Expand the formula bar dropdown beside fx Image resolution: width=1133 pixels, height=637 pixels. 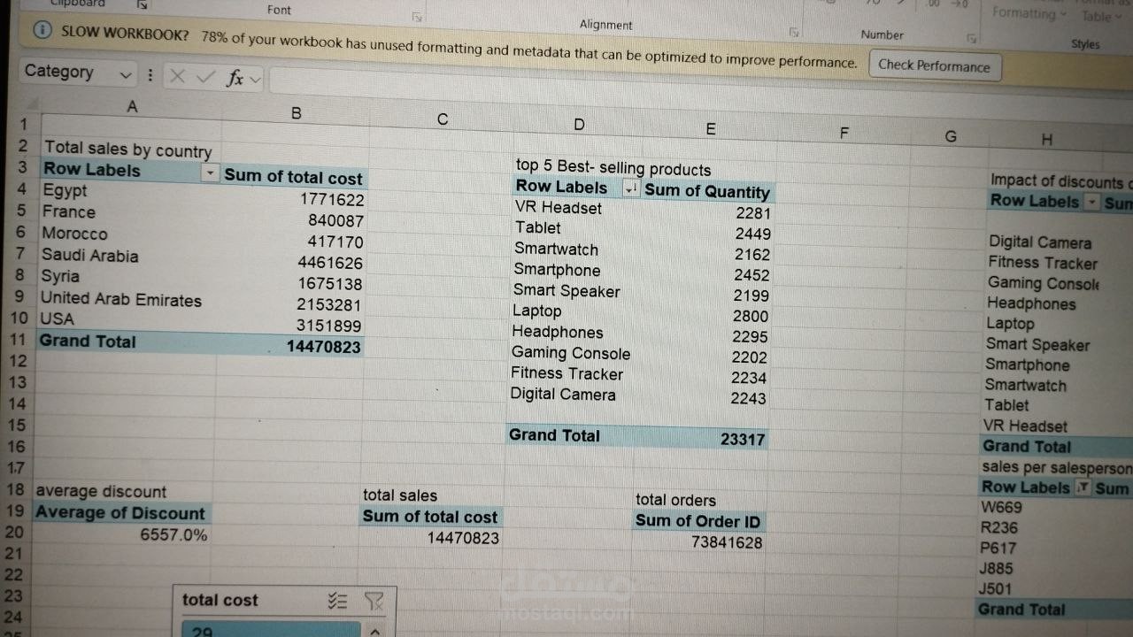click(256, 79)
